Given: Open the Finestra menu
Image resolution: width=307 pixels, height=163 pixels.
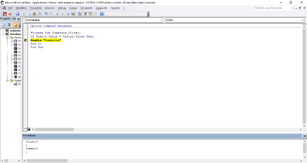Looking at the screenshot, I should point(115,8).
